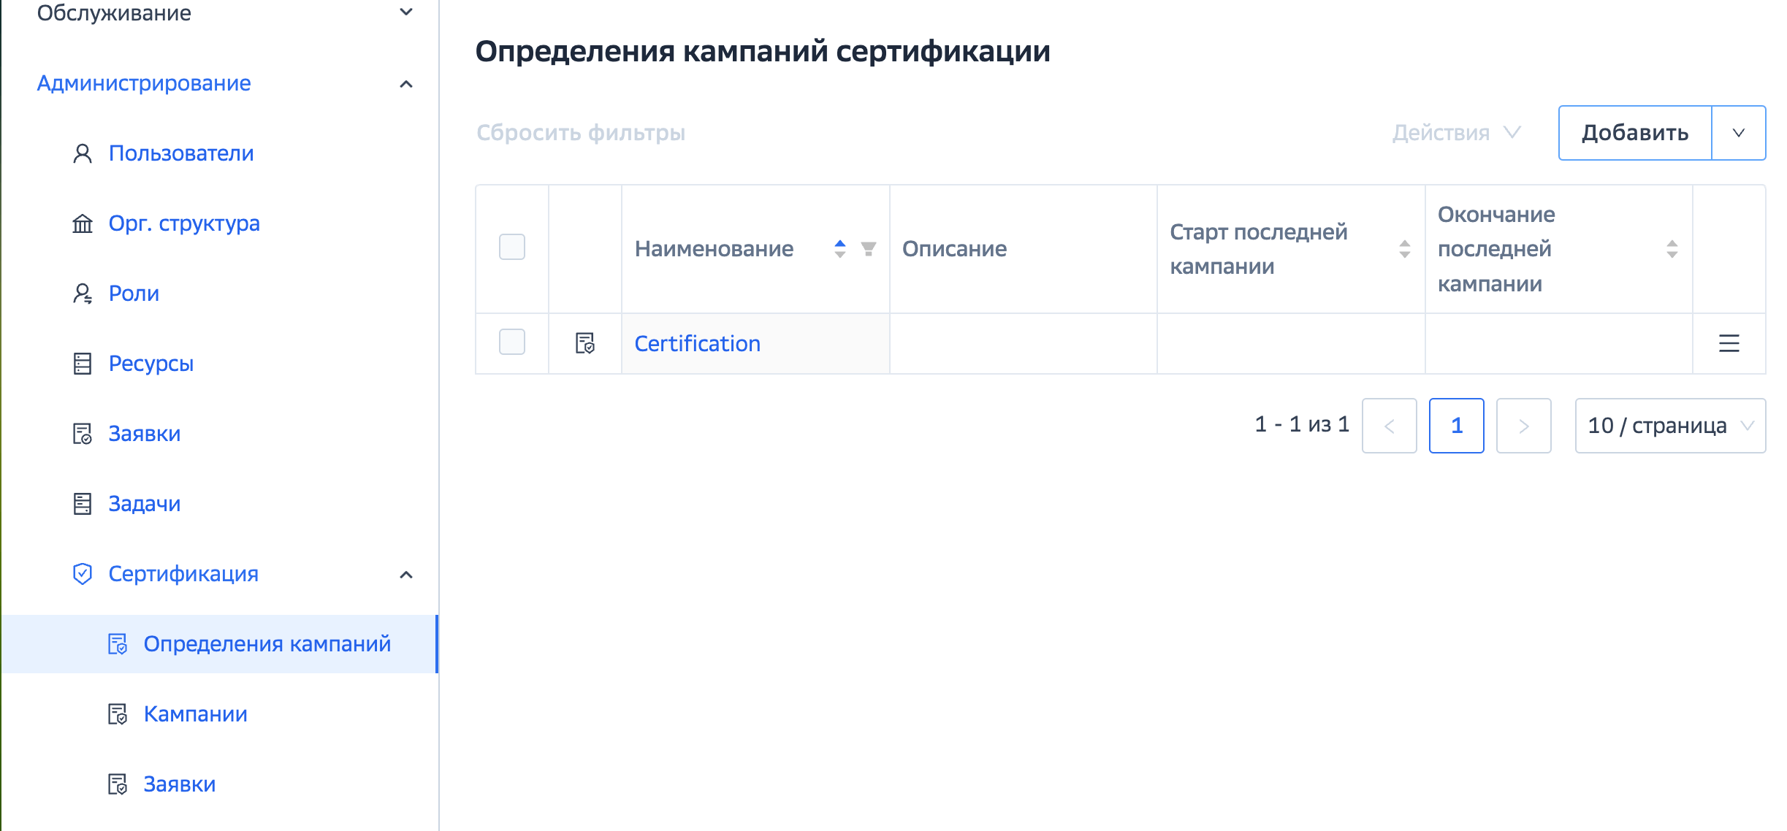
Task: Click the 1 - 1 из 1 pagination text
Action: click(1302, 424)
